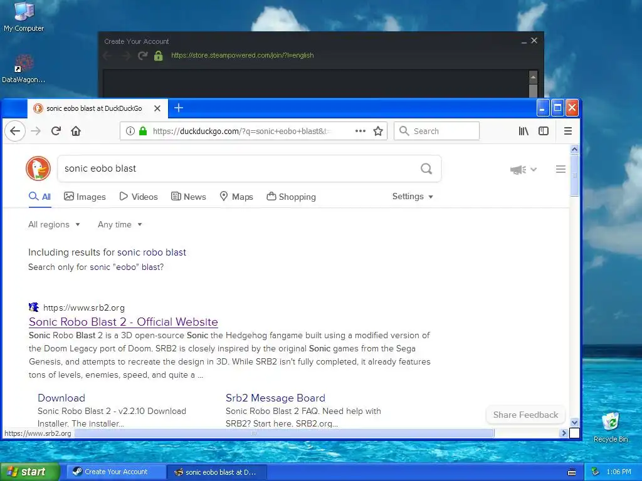Switch to News results tab
This screenshot has height=481, width=642.
click(x=188, y=197)
